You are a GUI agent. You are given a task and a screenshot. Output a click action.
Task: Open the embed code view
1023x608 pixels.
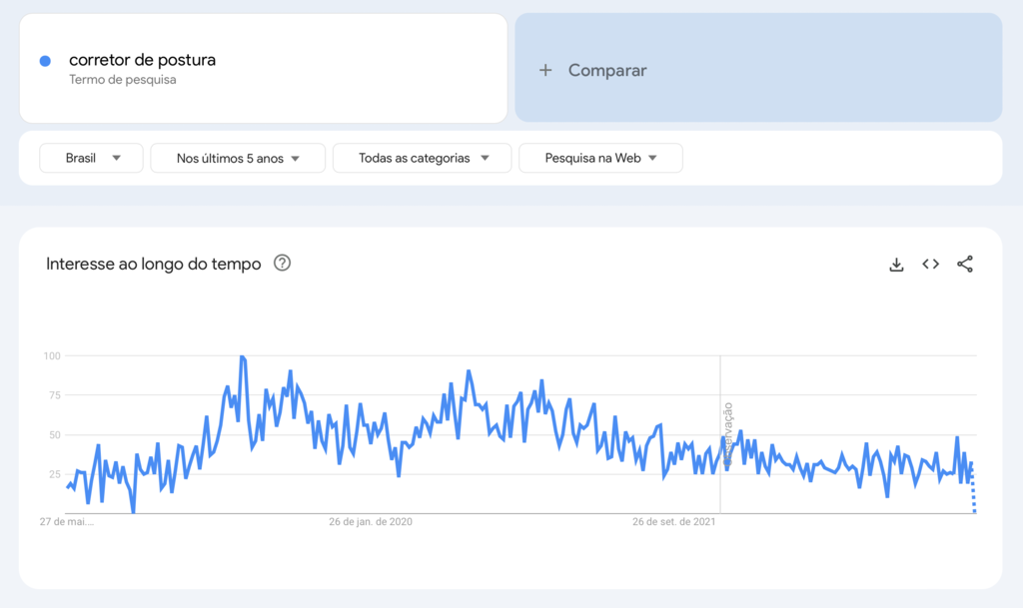click(930, 264)
